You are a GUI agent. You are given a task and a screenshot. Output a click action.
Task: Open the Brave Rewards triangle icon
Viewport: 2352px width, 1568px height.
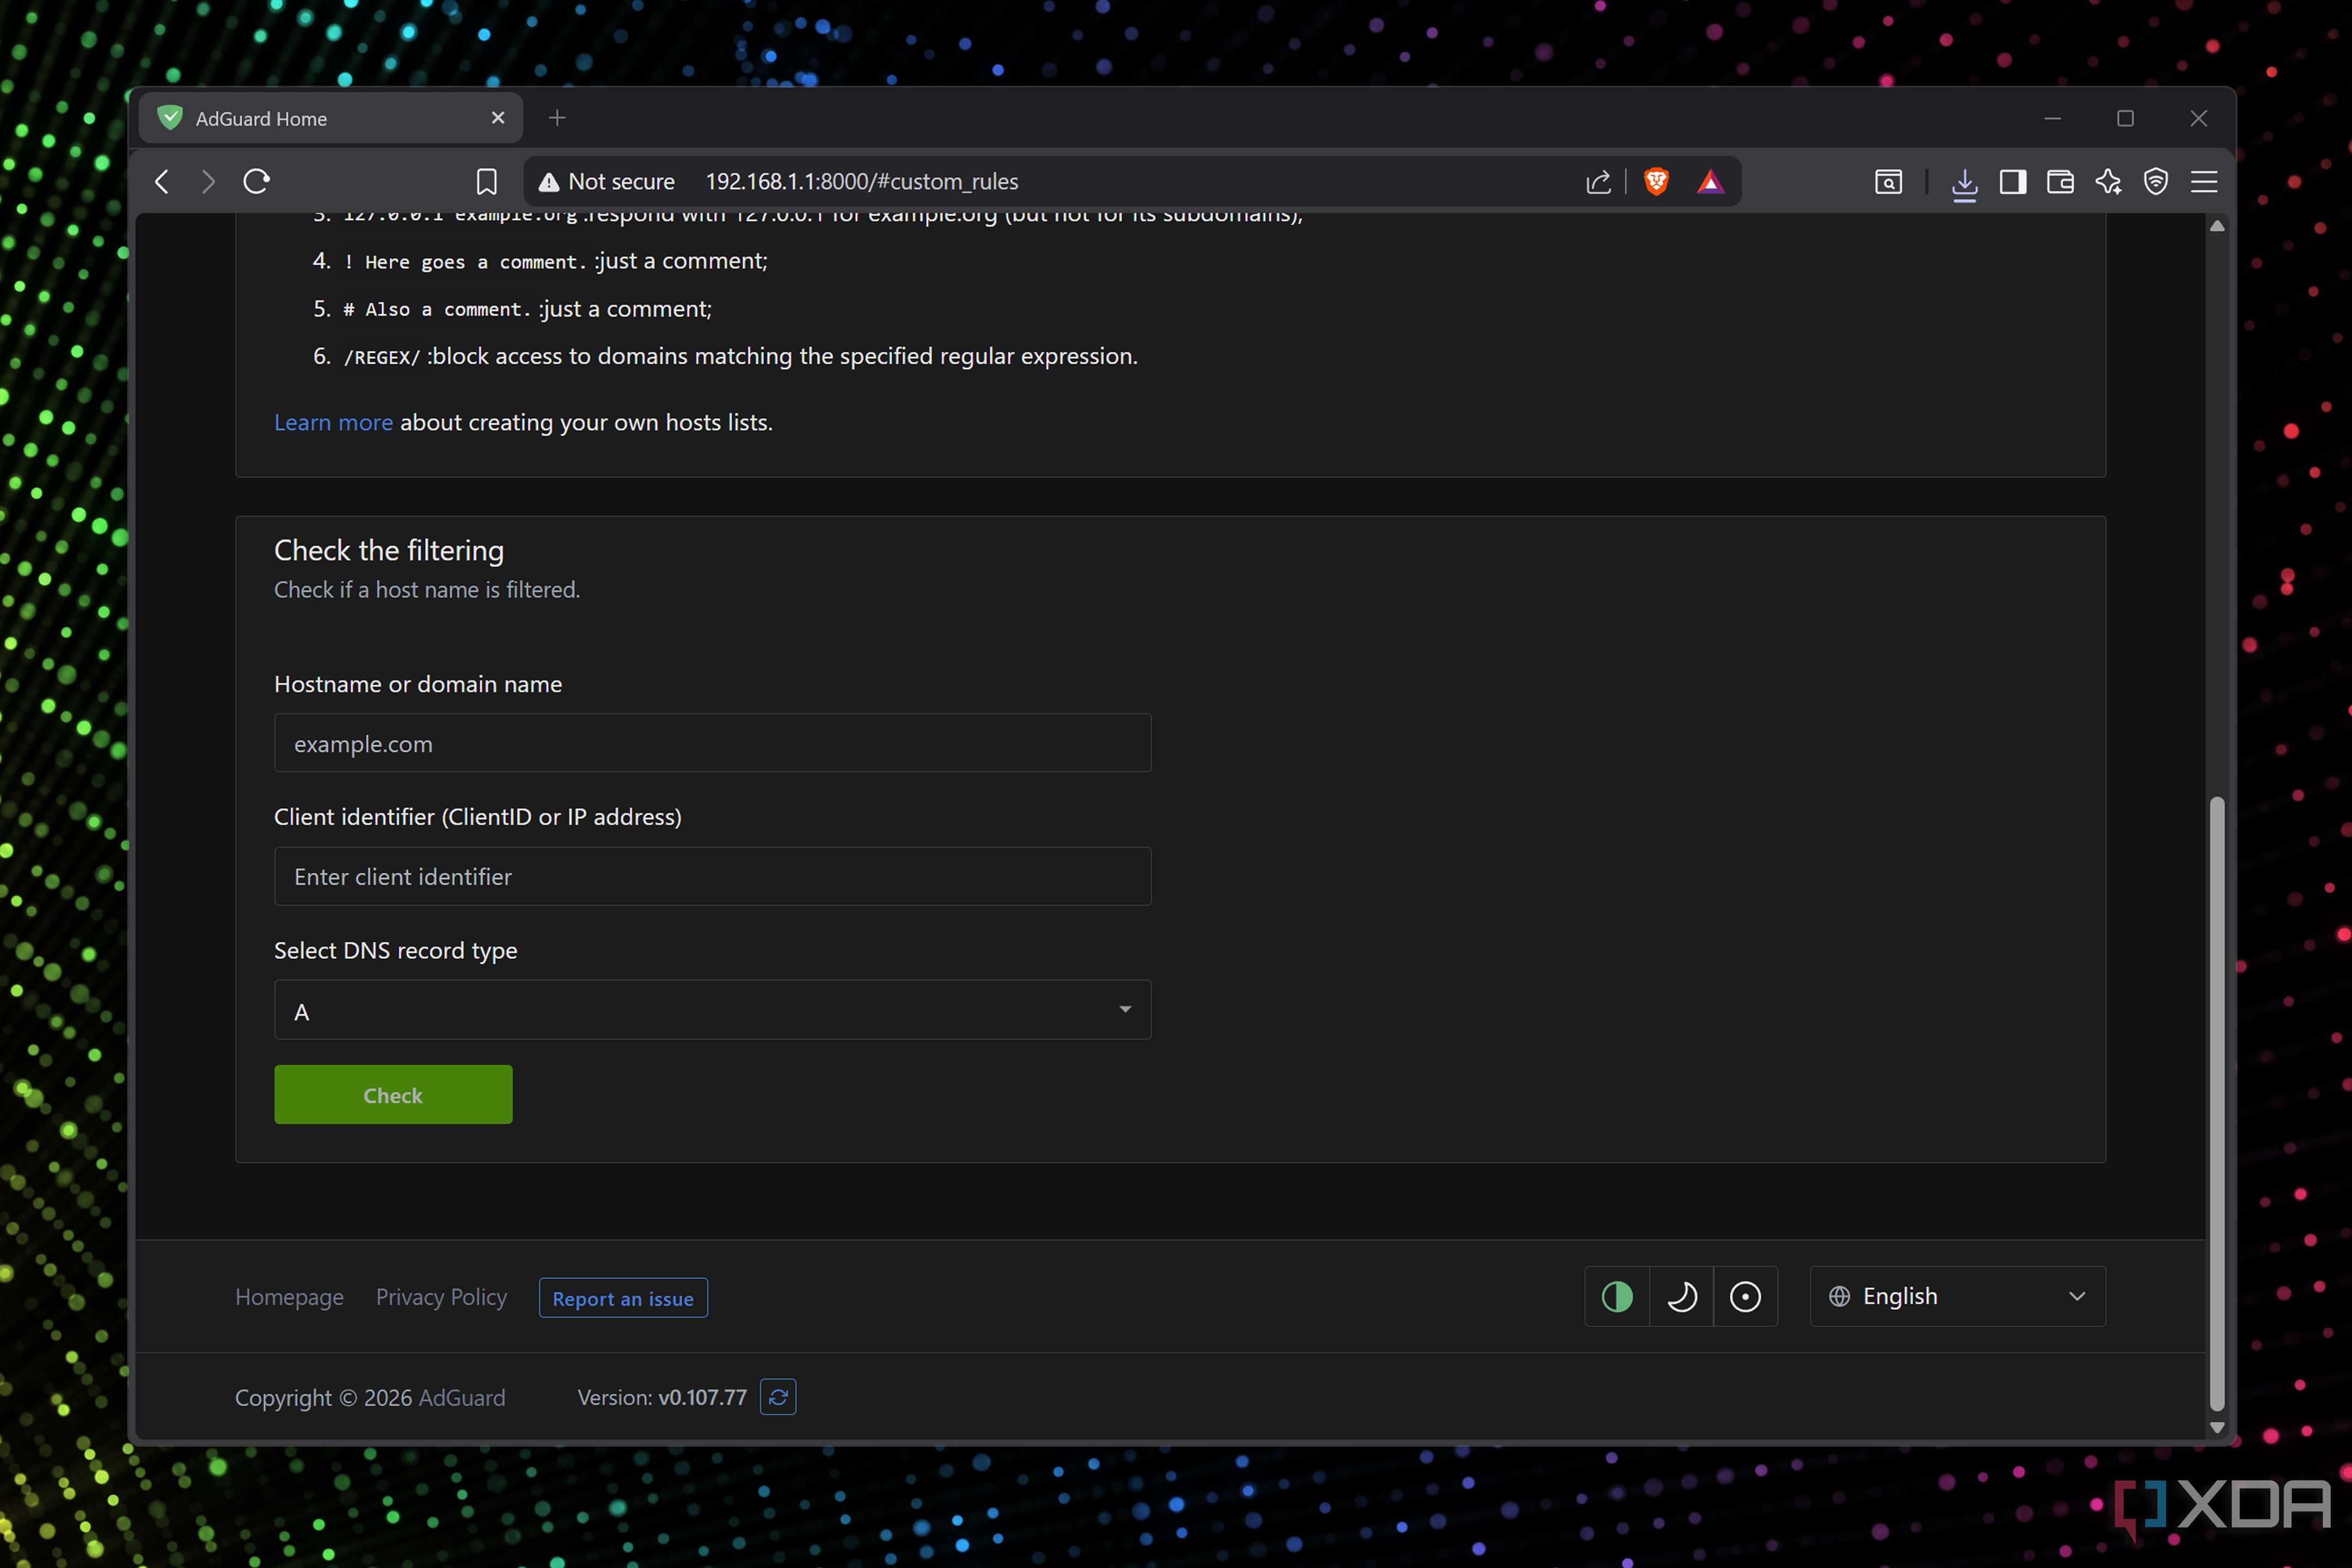pos(1710,181)
